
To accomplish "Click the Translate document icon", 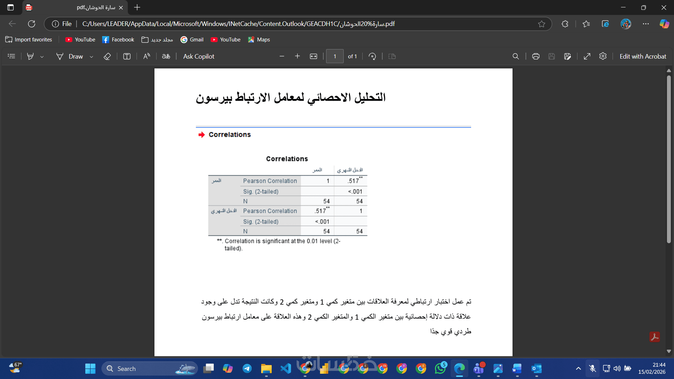I will pos(166,56).
